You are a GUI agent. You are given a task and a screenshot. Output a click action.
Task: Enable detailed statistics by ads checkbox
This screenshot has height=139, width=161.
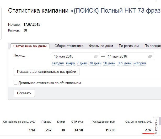click(15, 83)
